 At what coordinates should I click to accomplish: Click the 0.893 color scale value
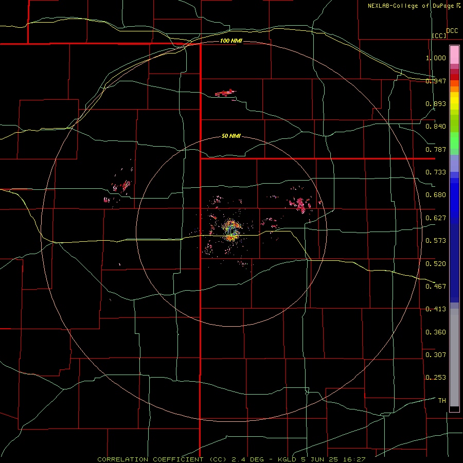[x=436, y=103]
